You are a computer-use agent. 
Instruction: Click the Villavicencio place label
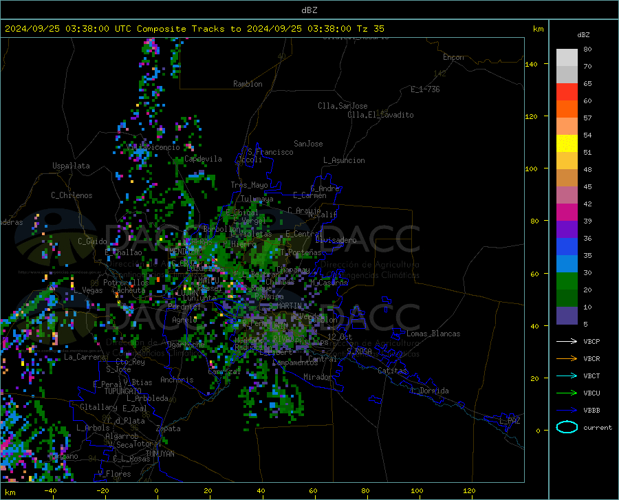pyautogui.click(x=153, y=147)
